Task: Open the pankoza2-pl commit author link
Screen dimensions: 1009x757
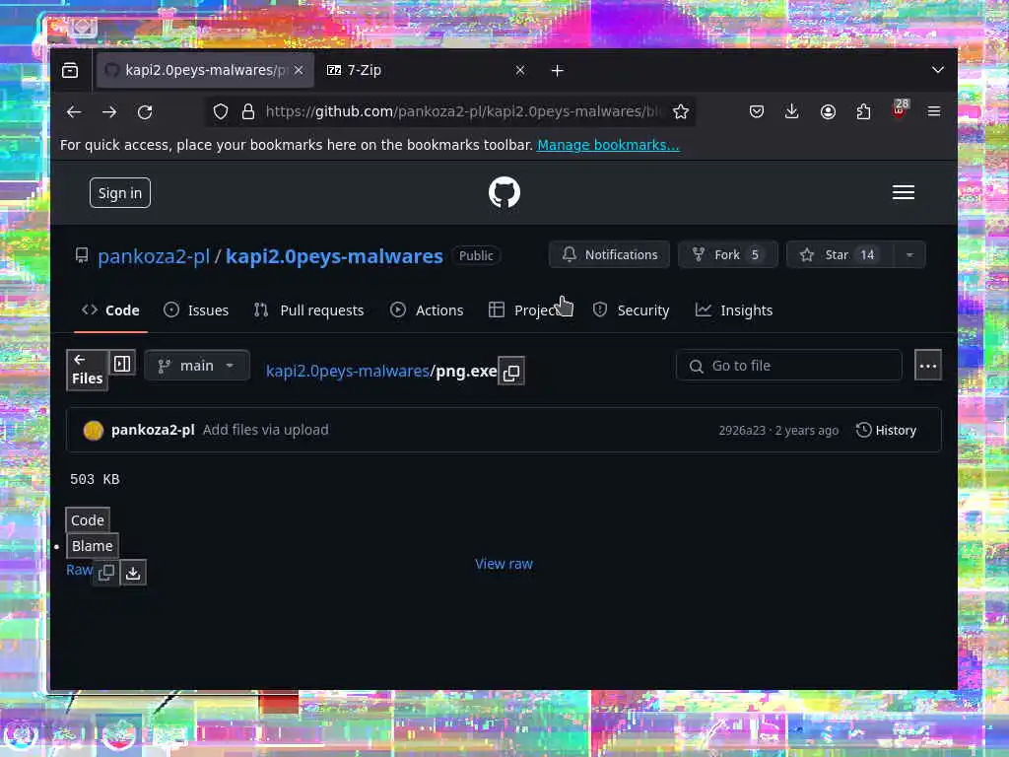Action: click(153, 430)
